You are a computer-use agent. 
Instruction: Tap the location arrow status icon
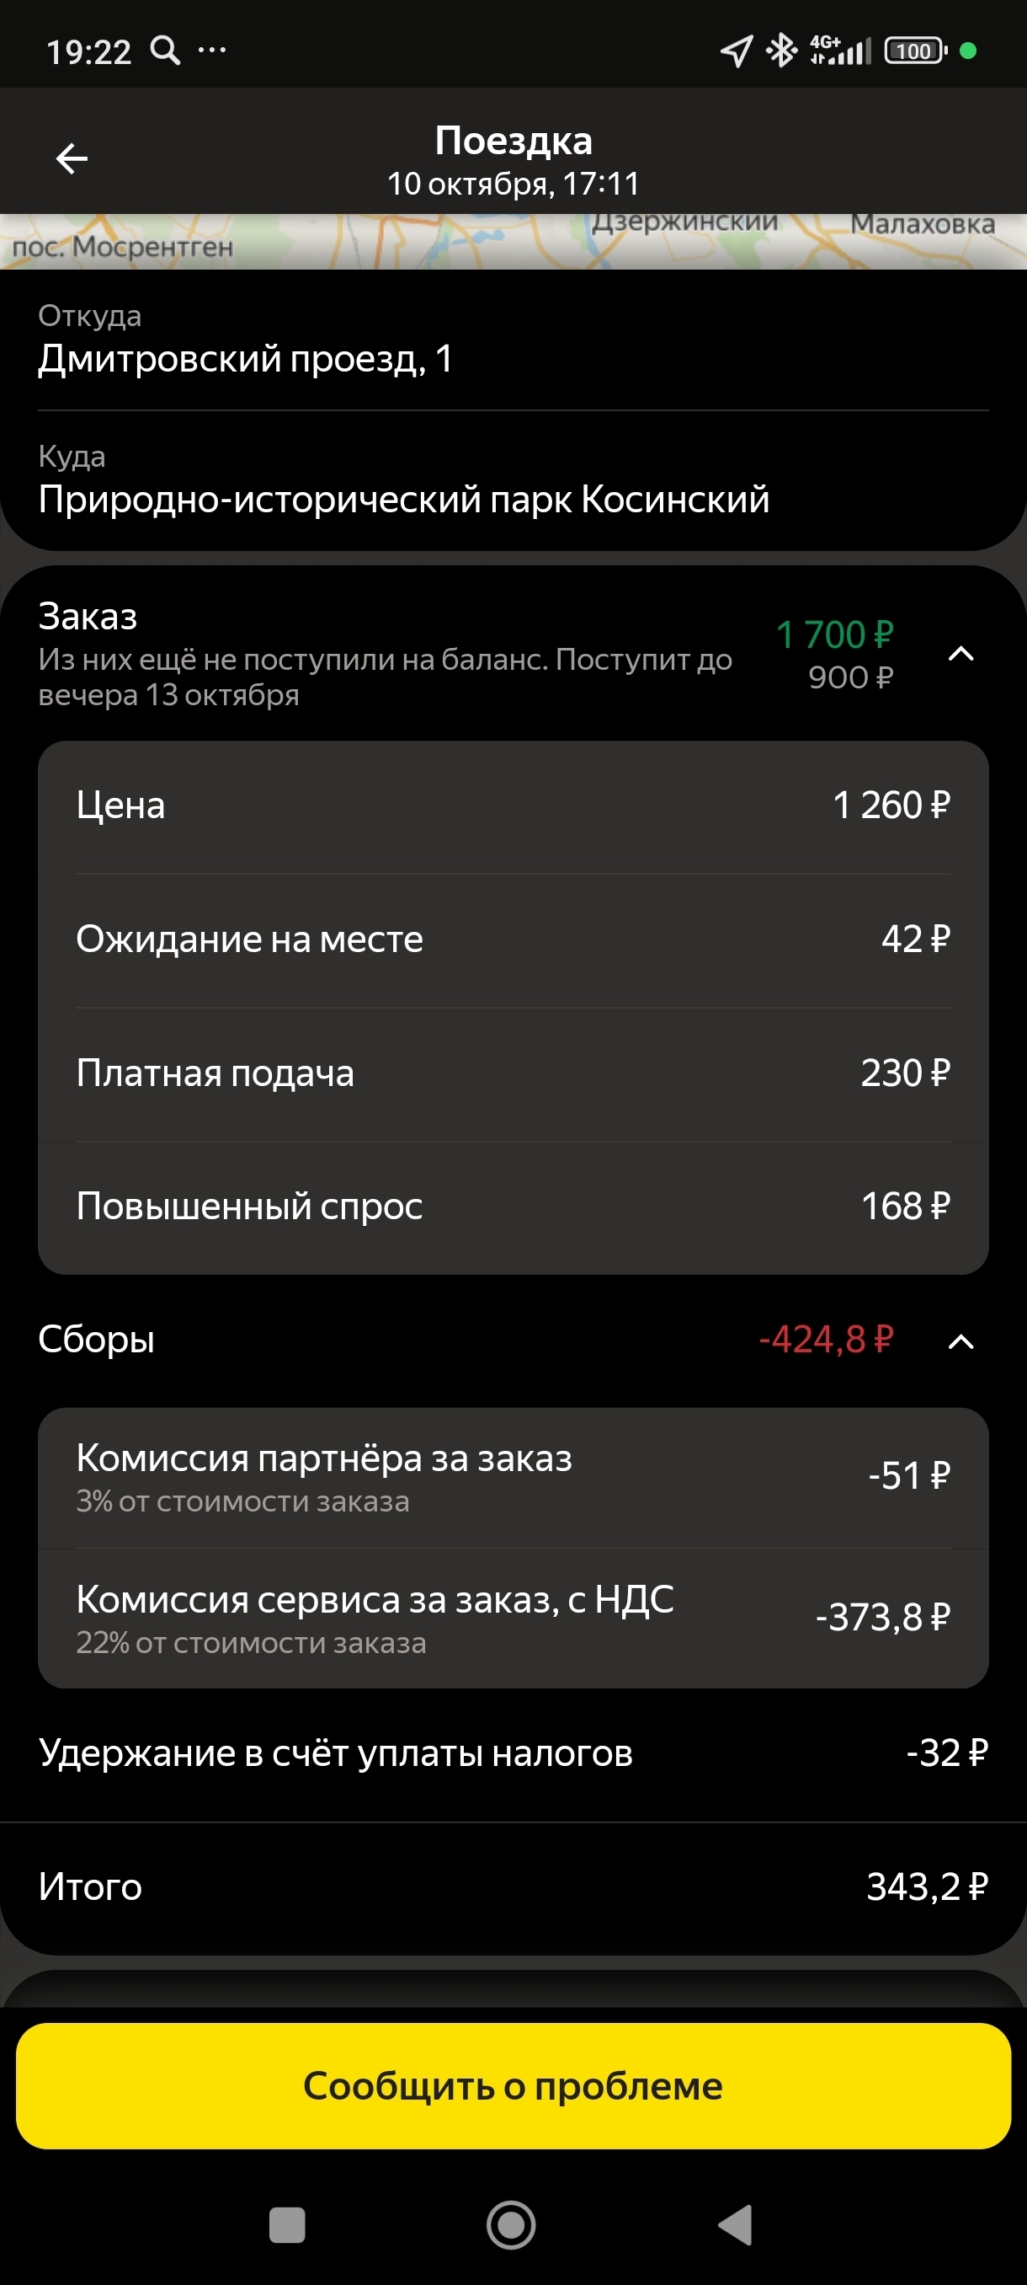pyautogui.click(x=737, y=51)
